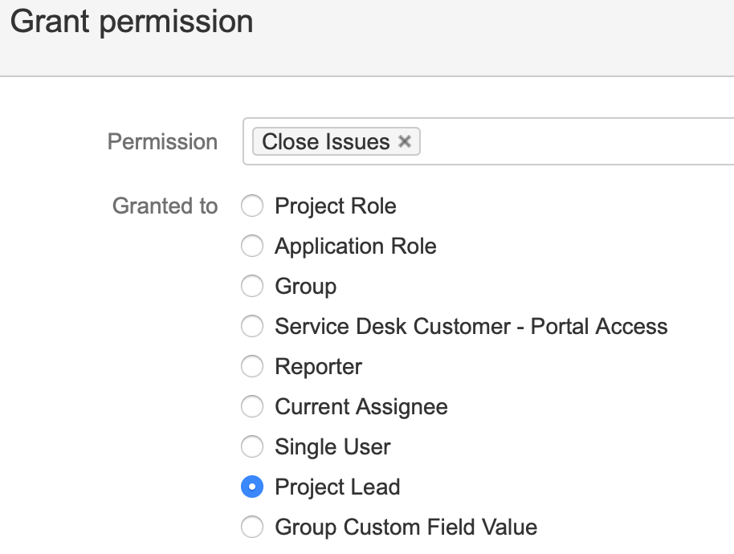Viewport: 734px width, 554px height.
Task: Select Group Custom Field Value radio button
Action: click(252, 528)
